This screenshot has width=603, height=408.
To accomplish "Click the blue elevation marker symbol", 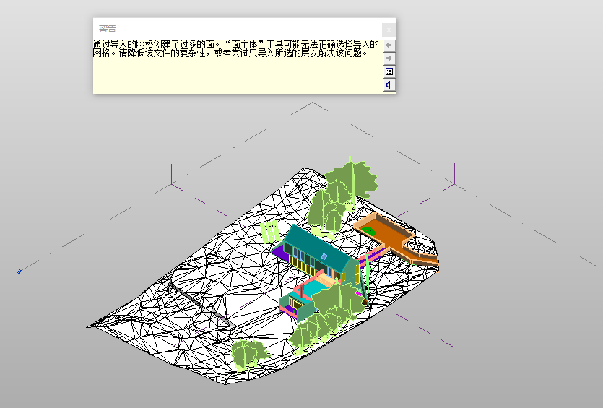I will point(19,272).
